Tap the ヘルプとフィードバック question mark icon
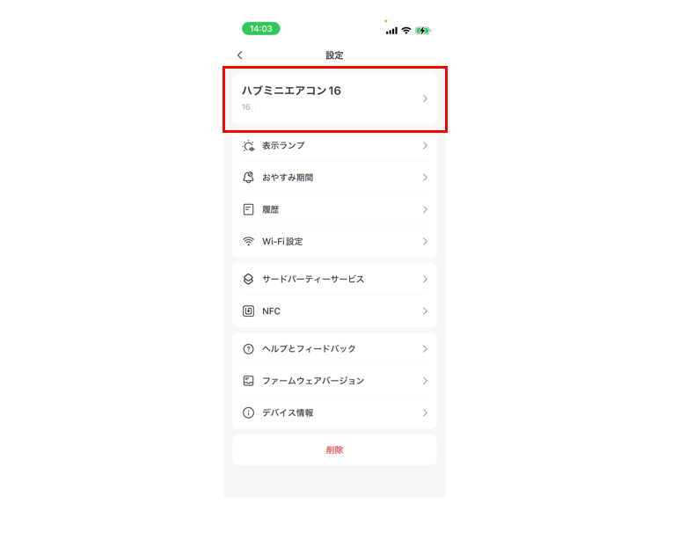679x540 pixels. [248, 349]
